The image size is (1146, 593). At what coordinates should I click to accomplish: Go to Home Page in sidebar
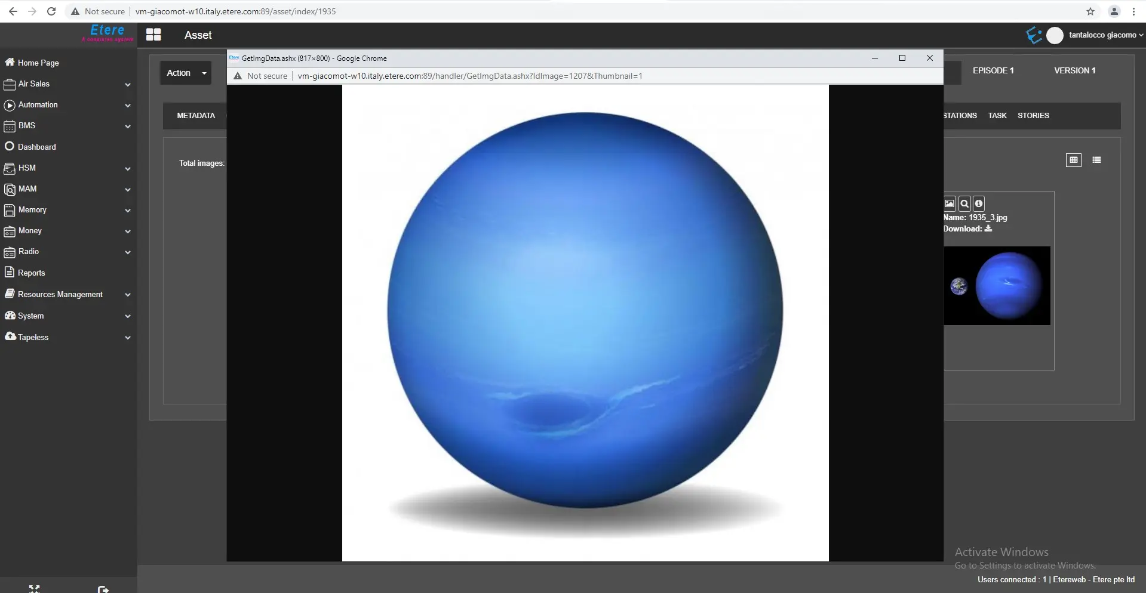(x=38, y=63)
